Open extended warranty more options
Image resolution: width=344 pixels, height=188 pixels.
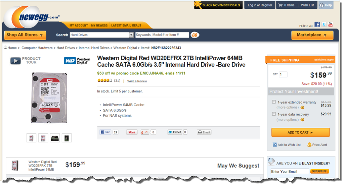pyautogui.click(x=288, y=108)
